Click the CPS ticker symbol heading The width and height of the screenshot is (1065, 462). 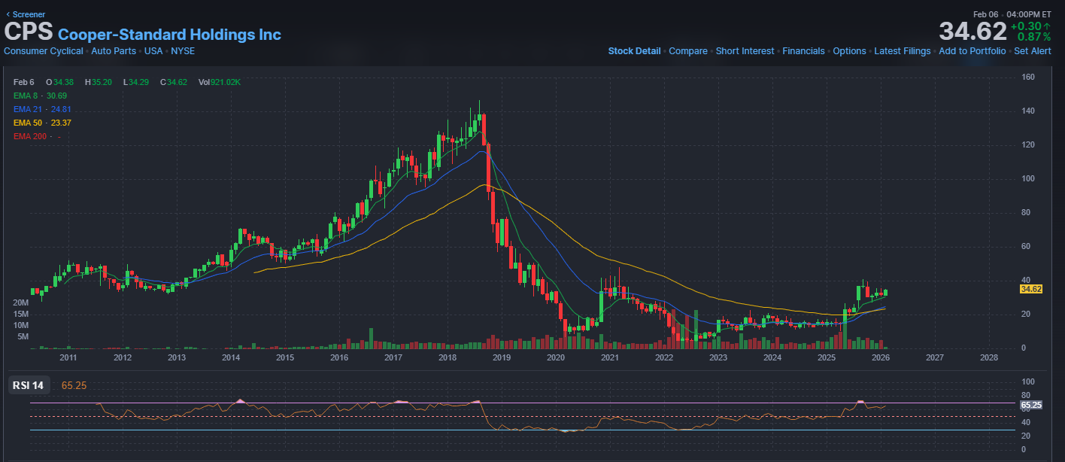tap(29, 32)
